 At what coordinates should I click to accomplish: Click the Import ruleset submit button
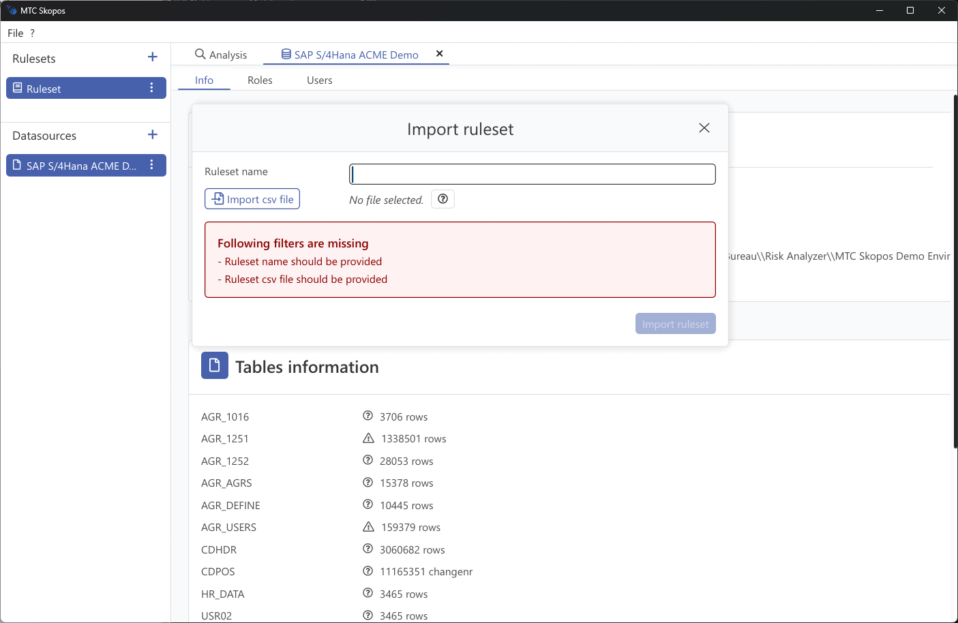pos(675,324)
